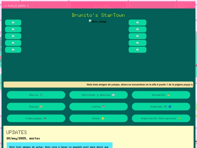Click the second right column image button
Viewport: 197px width, 148px height.
pyautogui.click(x=138, y=30)
